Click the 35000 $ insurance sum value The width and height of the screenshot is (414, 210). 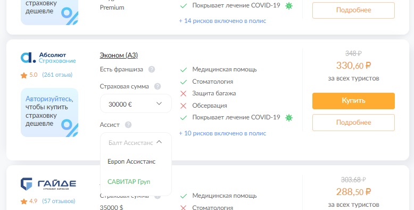pos(111,207)
